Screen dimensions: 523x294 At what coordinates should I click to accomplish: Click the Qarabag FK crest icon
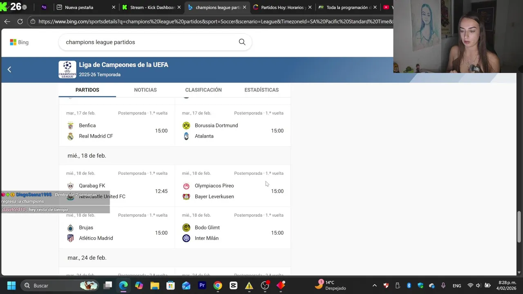[71, 186]
